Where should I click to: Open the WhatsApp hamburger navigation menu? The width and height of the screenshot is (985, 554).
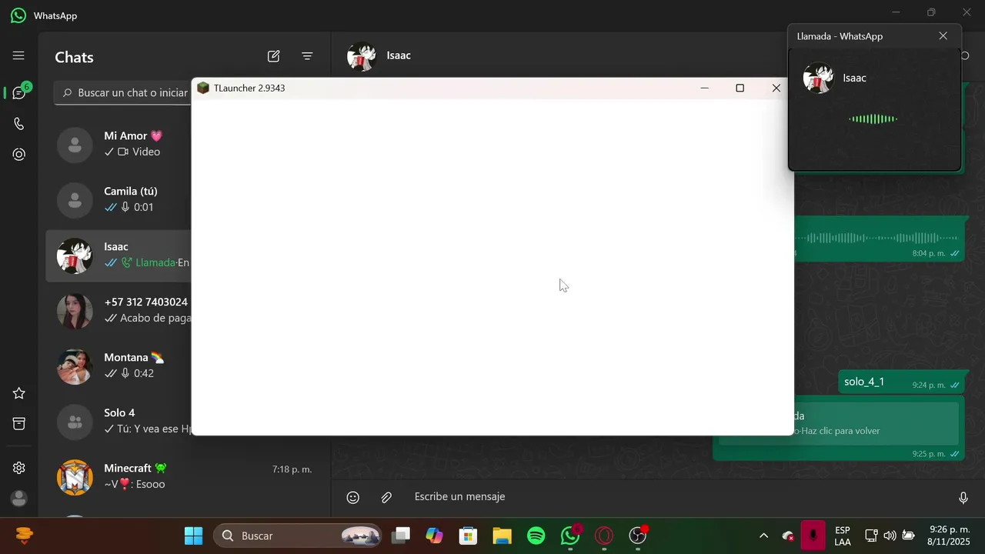tap(18, 55)
